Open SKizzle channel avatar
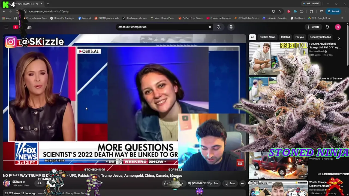 6,183
